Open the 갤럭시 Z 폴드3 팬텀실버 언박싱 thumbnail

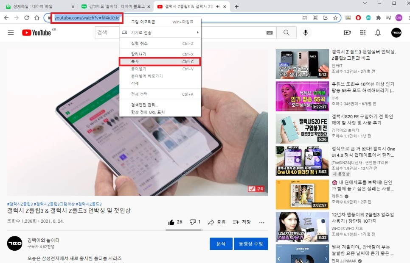pos(302,64)
